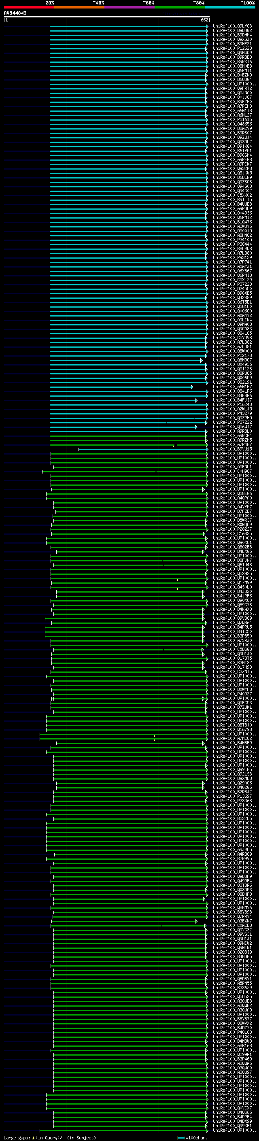Open hit UniRef100_P12628

point(232,49)
